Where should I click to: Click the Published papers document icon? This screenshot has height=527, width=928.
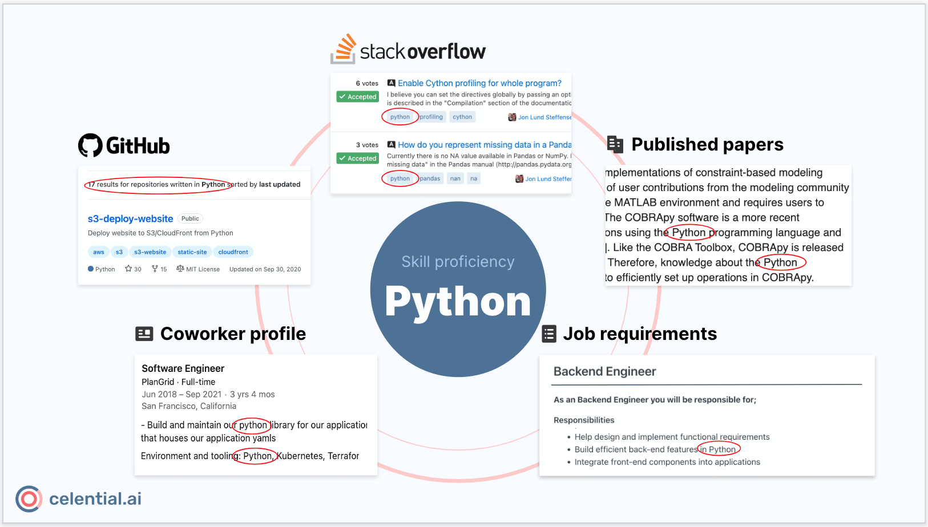click(x=615, y=144)
